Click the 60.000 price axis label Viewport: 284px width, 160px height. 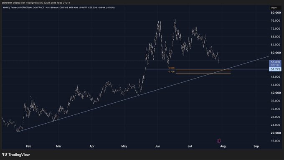pyautogui.click(x=276, y=53)
